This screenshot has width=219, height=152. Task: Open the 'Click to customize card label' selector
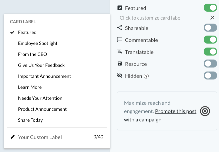(150, 18)
